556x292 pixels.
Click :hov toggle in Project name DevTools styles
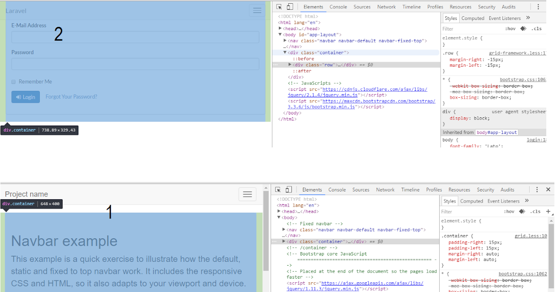[509, 211]
